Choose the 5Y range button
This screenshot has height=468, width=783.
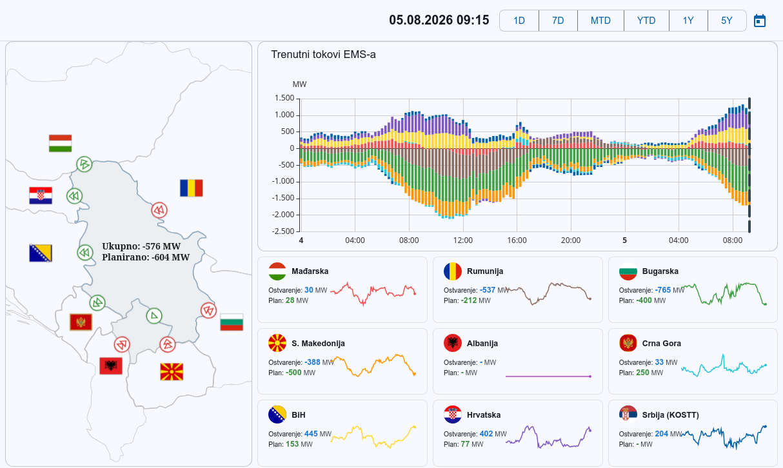[x=727, y=21]
